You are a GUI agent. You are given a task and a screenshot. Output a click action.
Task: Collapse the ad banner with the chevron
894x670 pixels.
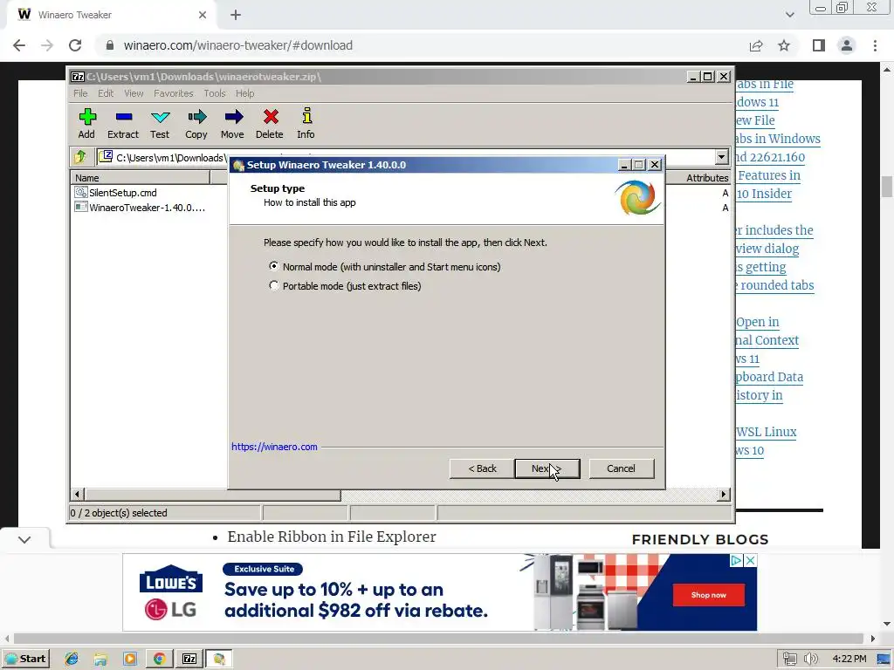(x=24, y=539)
